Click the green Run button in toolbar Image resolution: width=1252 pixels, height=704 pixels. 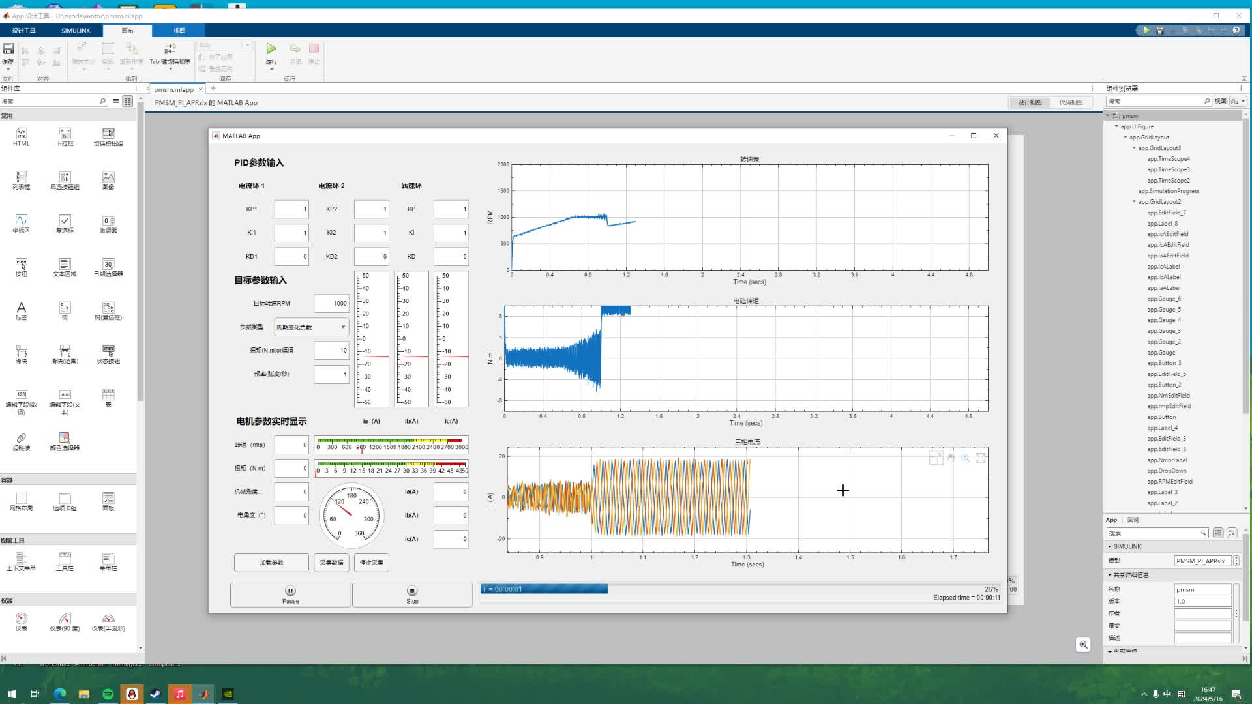point(271,49)
